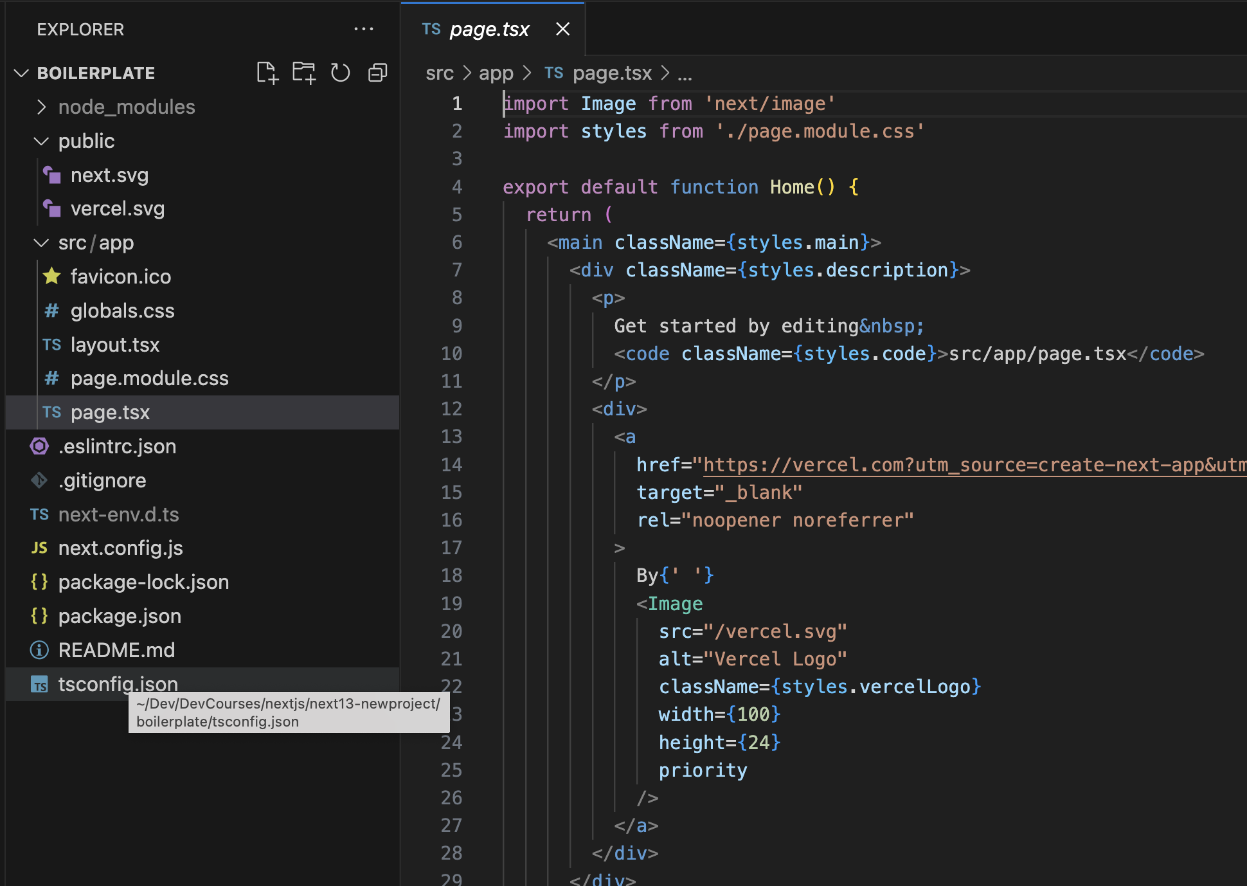1247x886 pixels.
Task: Expand the node_modules folder
Action: 41,107
